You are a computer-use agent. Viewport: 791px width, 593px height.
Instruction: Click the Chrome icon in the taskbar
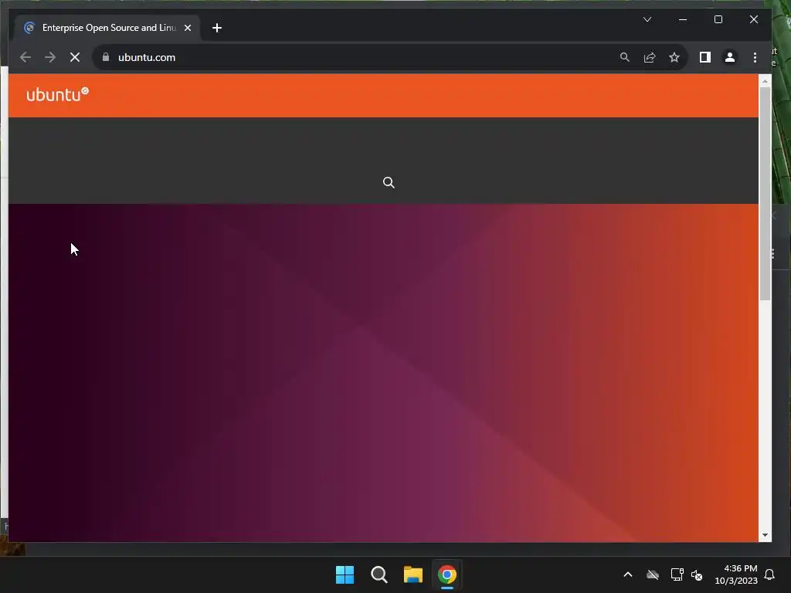pos(447,574)
